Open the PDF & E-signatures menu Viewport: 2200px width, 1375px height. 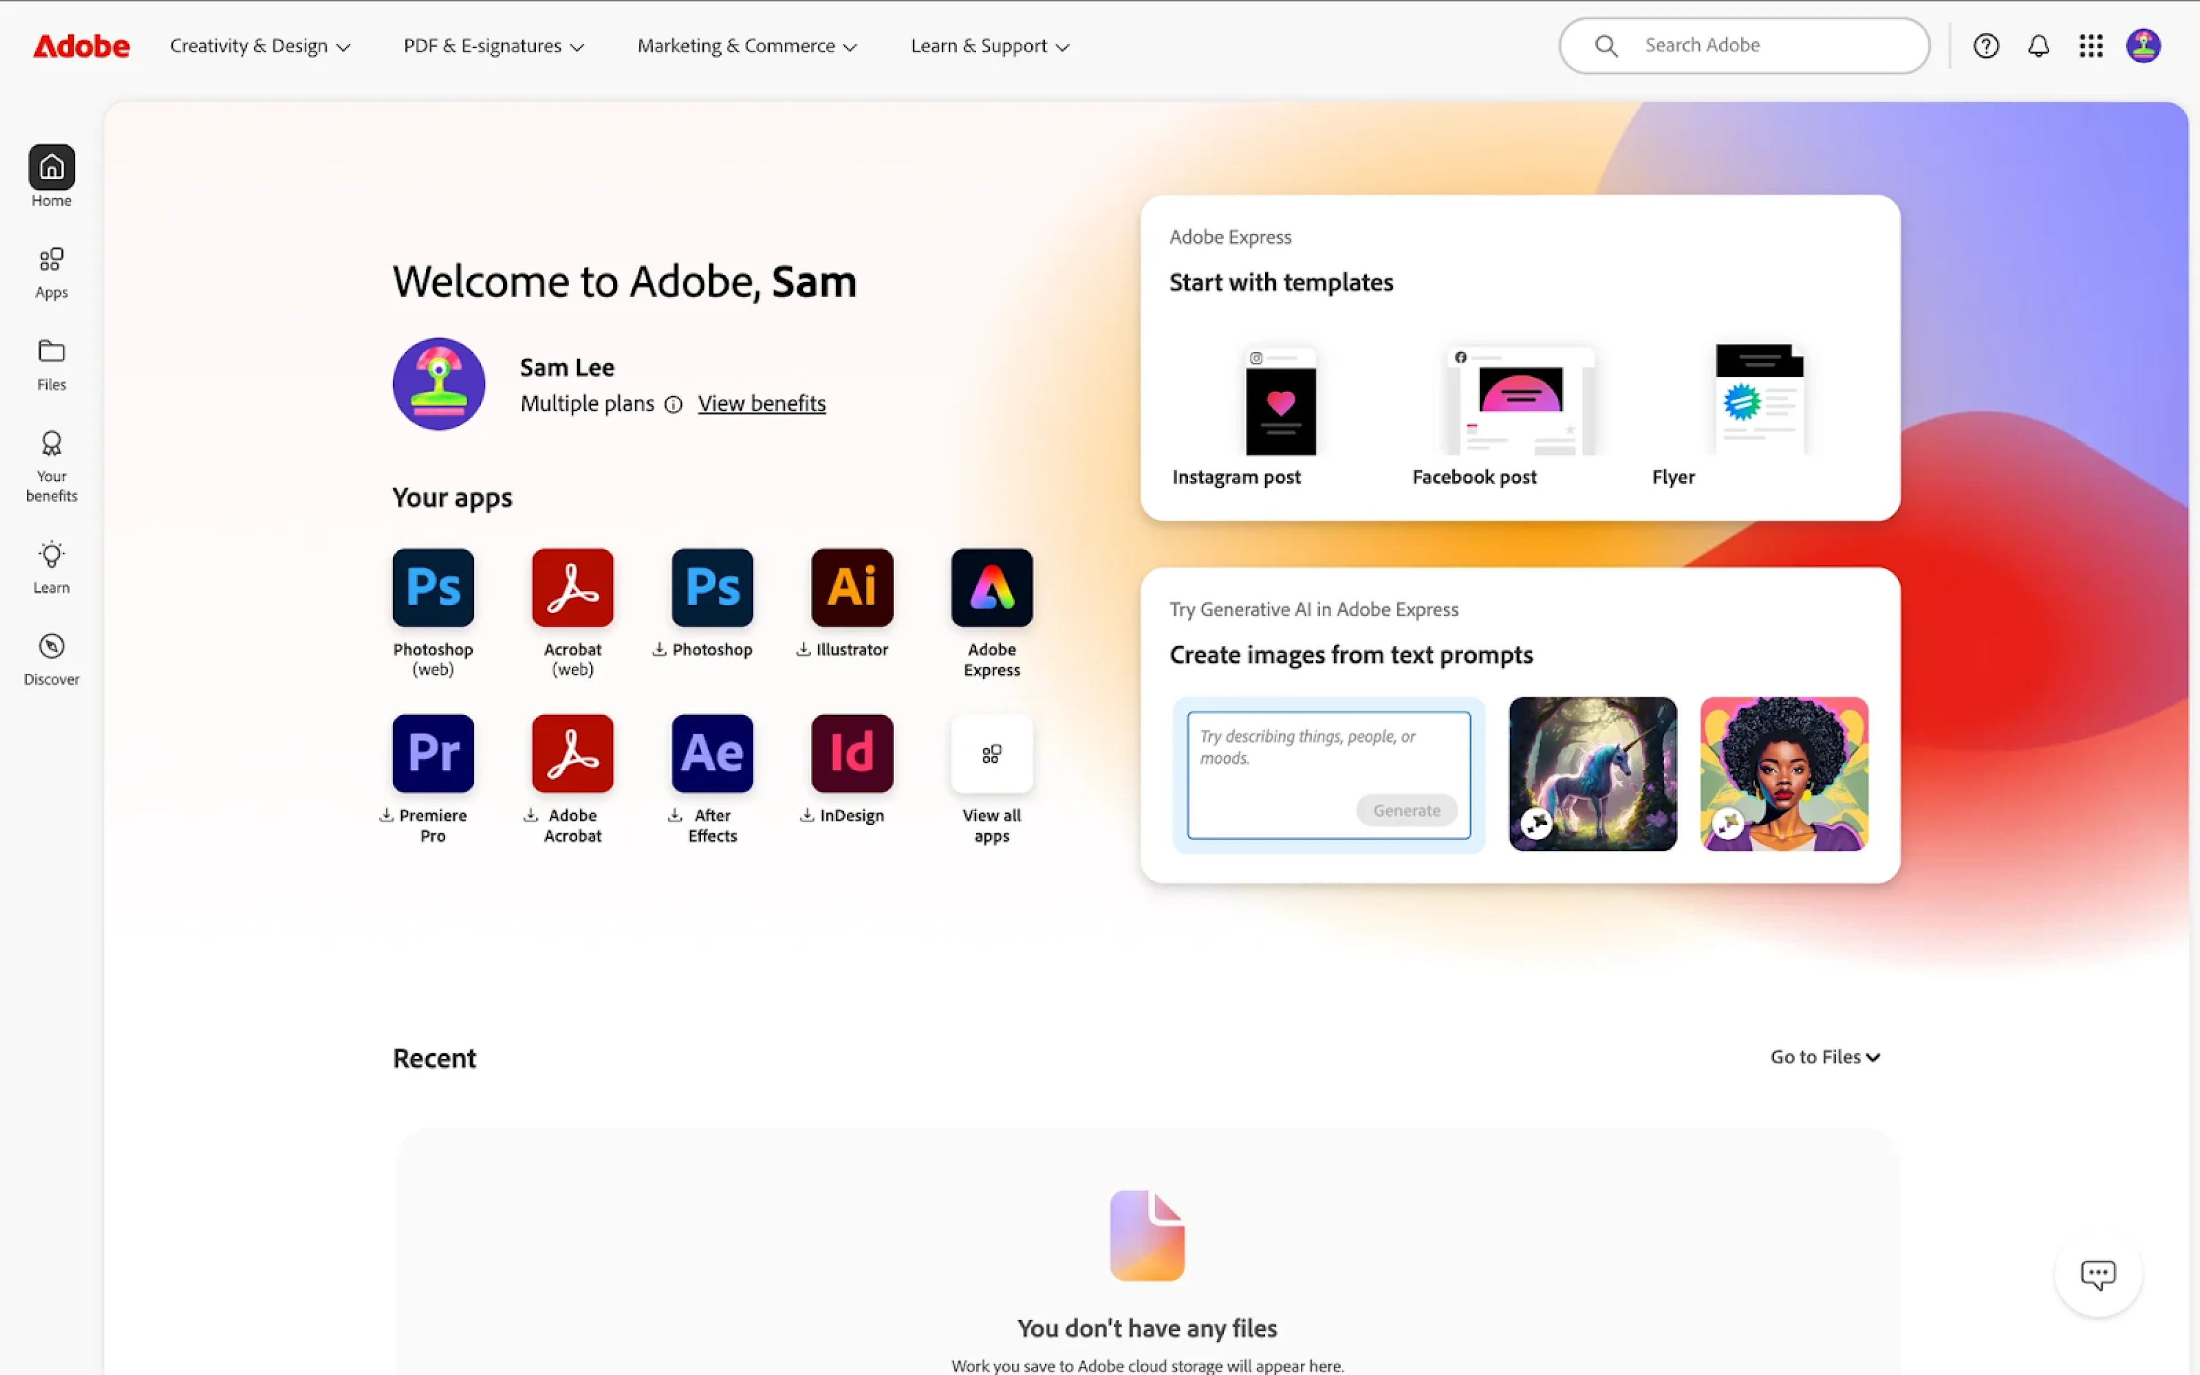(492, 46)
